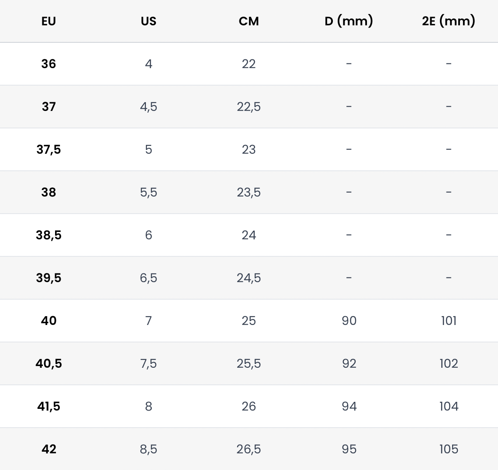Click the CM column header
The height and width of the screenshot is (470, 498).
[249, 21]
